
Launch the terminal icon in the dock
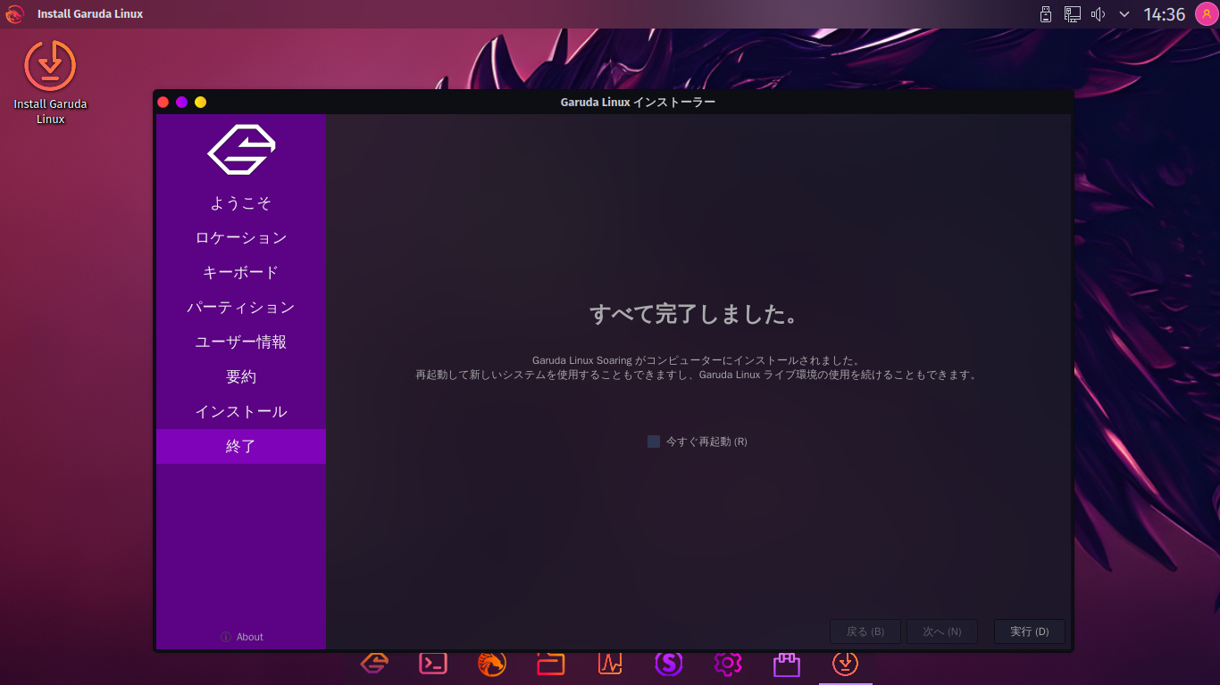(x=433, y=664)
